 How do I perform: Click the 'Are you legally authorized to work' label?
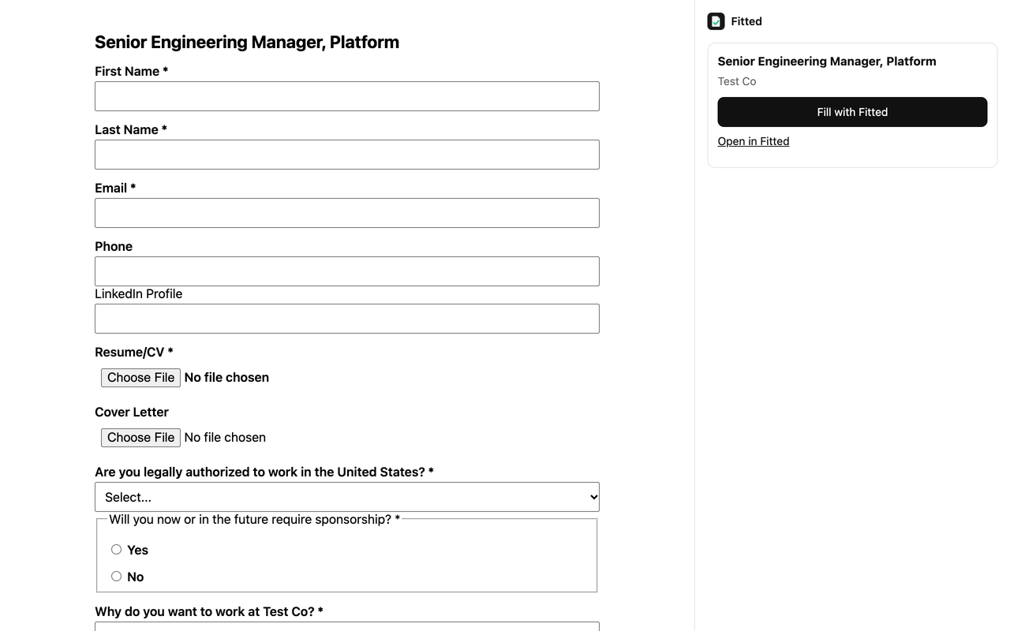click(x=264, y=472)
